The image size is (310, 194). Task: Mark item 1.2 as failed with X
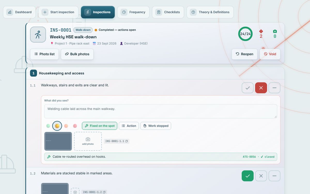(261, 176)
